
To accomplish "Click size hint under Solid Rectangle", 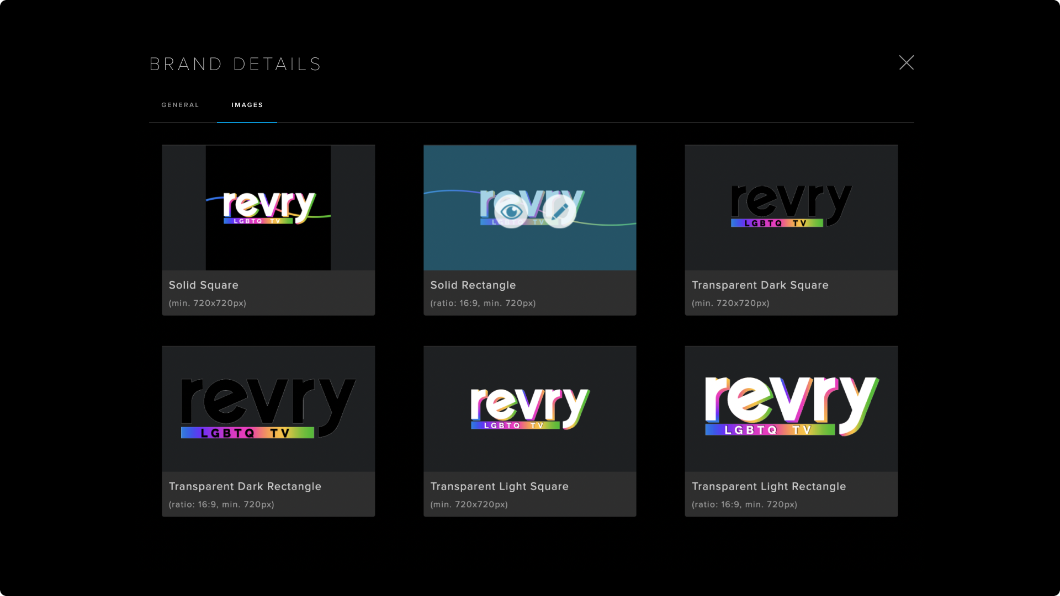I will point(483,303).
